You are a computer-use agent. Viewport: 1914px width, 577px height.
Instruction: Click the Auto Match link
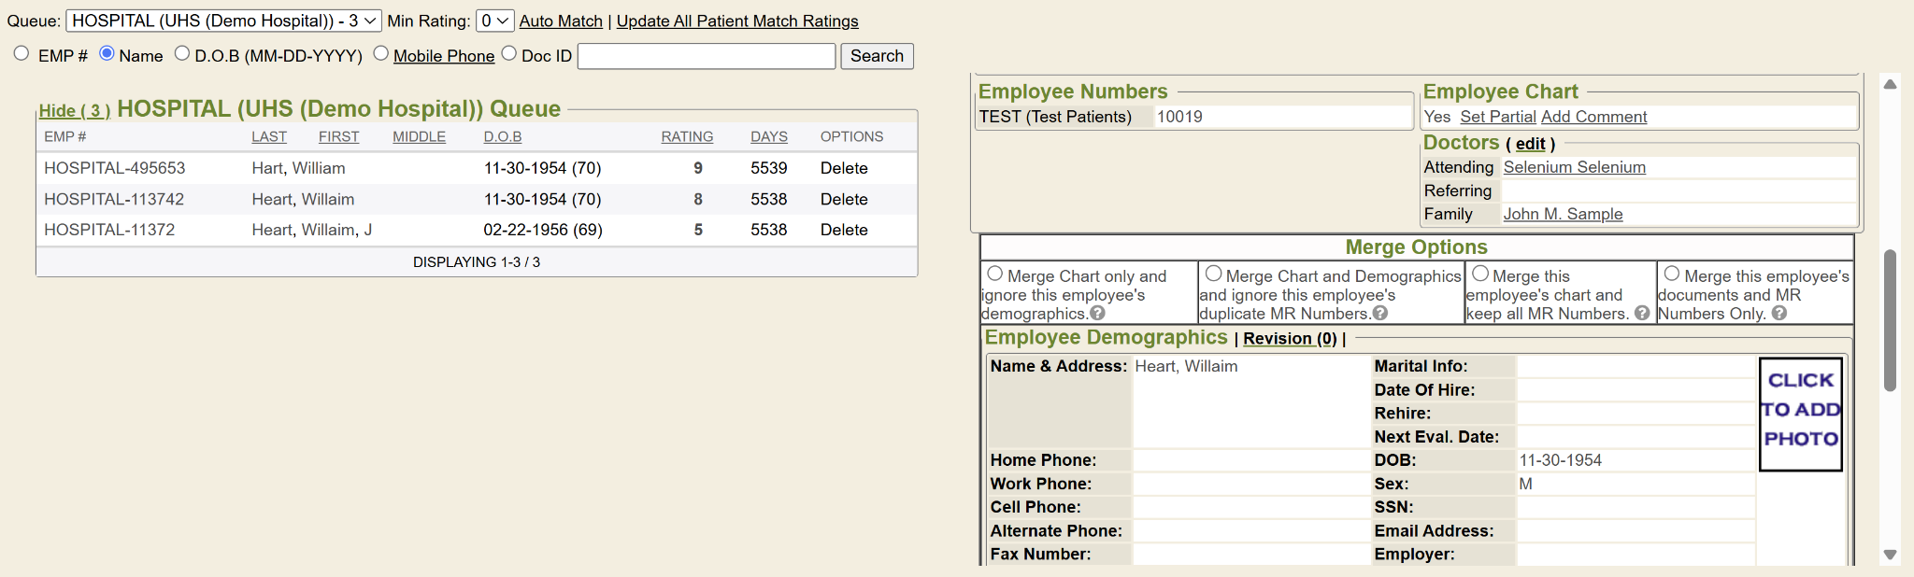point(561,21)
